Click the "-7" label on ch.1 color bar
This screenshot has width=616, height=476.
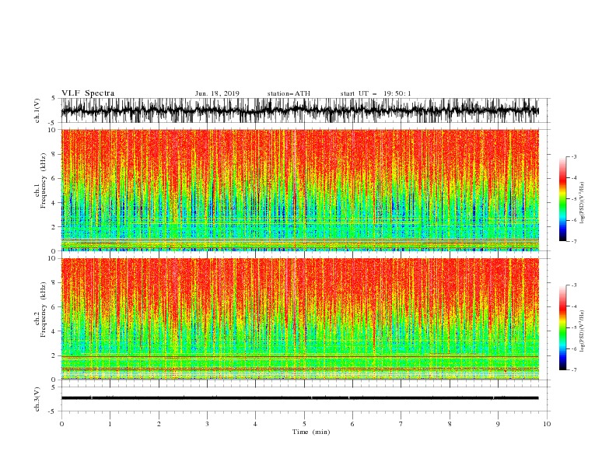[x=574, y=241]
